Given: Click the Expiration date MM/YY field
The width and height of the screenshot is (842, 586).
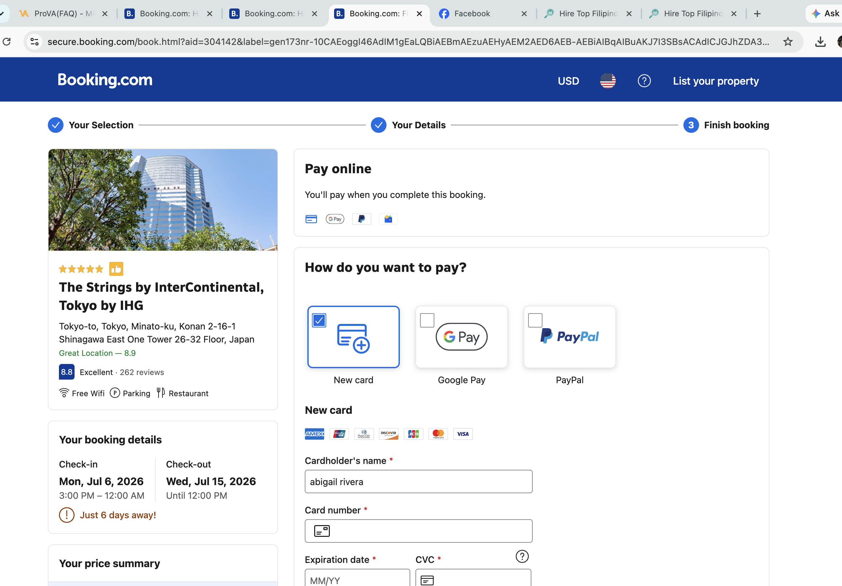Looking at the screenshot, I should [357, 579].
